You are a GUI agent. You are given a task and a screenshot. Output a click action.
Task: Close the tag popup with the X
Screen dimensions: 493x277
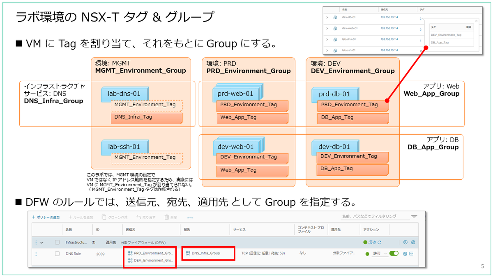coord(477,21)
